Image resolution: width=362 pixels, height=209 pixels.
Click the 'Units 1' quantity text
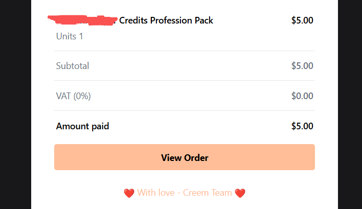70,36
